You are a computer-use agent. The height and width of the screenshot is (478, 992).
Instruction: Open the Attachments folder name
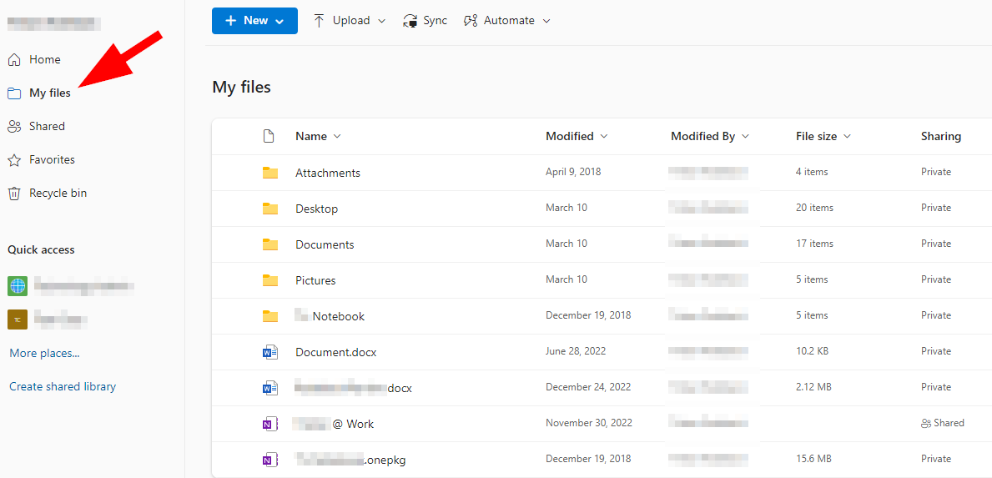(x=328, y=173)
